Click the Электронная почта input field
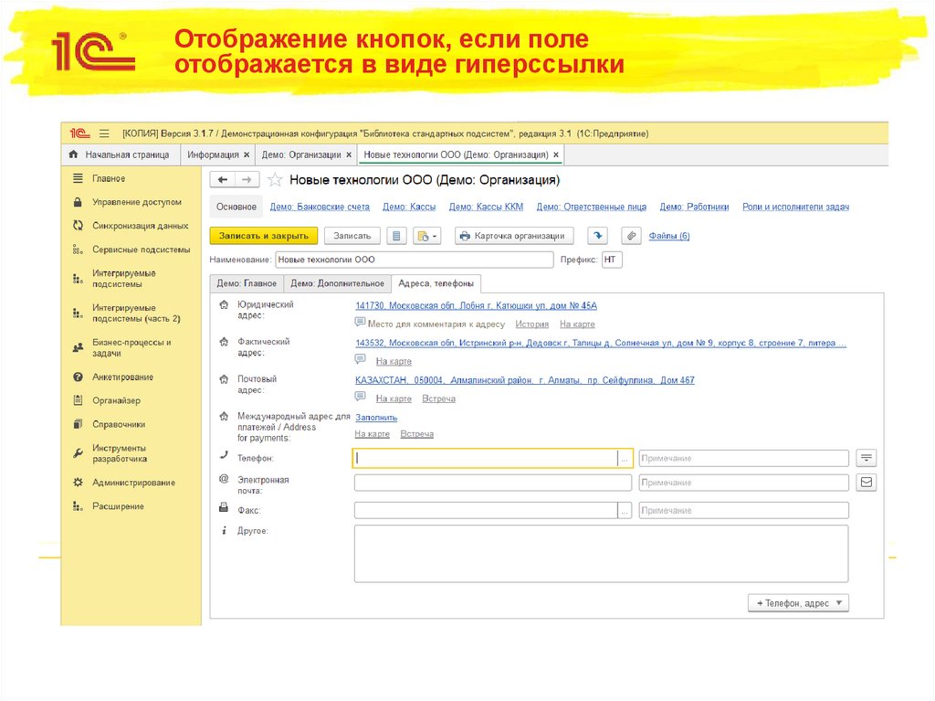This screenshot has height=701, width=935. pyautogui.click(x=492, y=483)
